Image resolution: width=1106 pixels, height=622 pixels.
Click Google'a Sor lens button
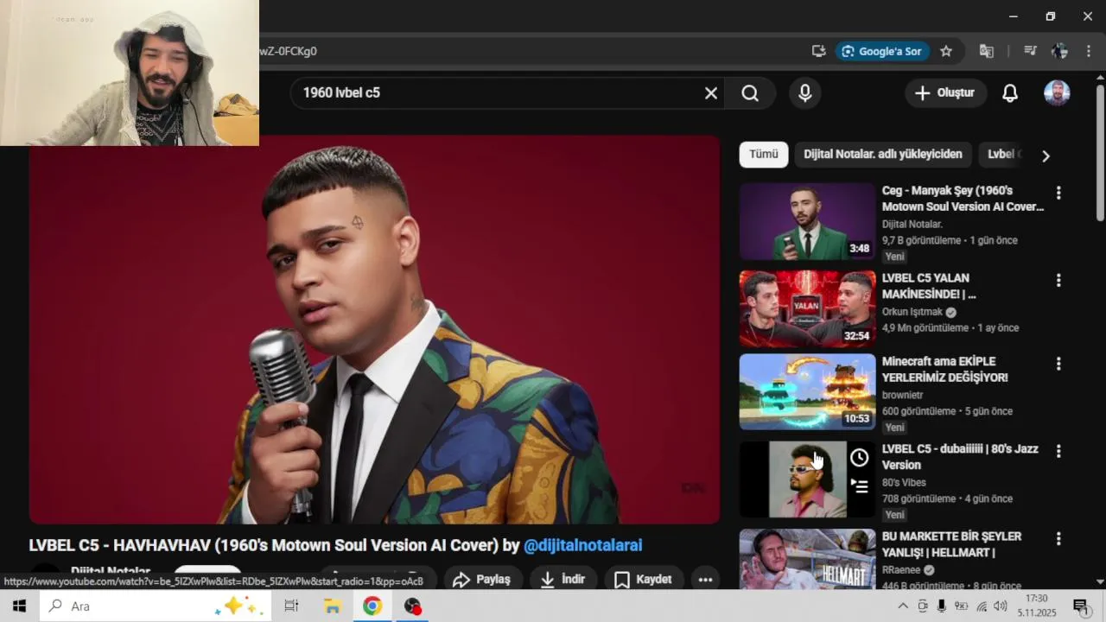[882, 51]
